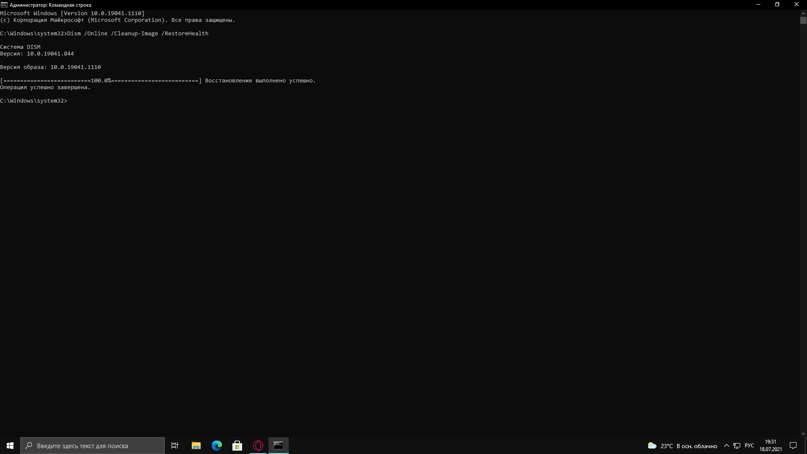
Task: Open the Windows Start menu
Action: click(x=10, y=446)
